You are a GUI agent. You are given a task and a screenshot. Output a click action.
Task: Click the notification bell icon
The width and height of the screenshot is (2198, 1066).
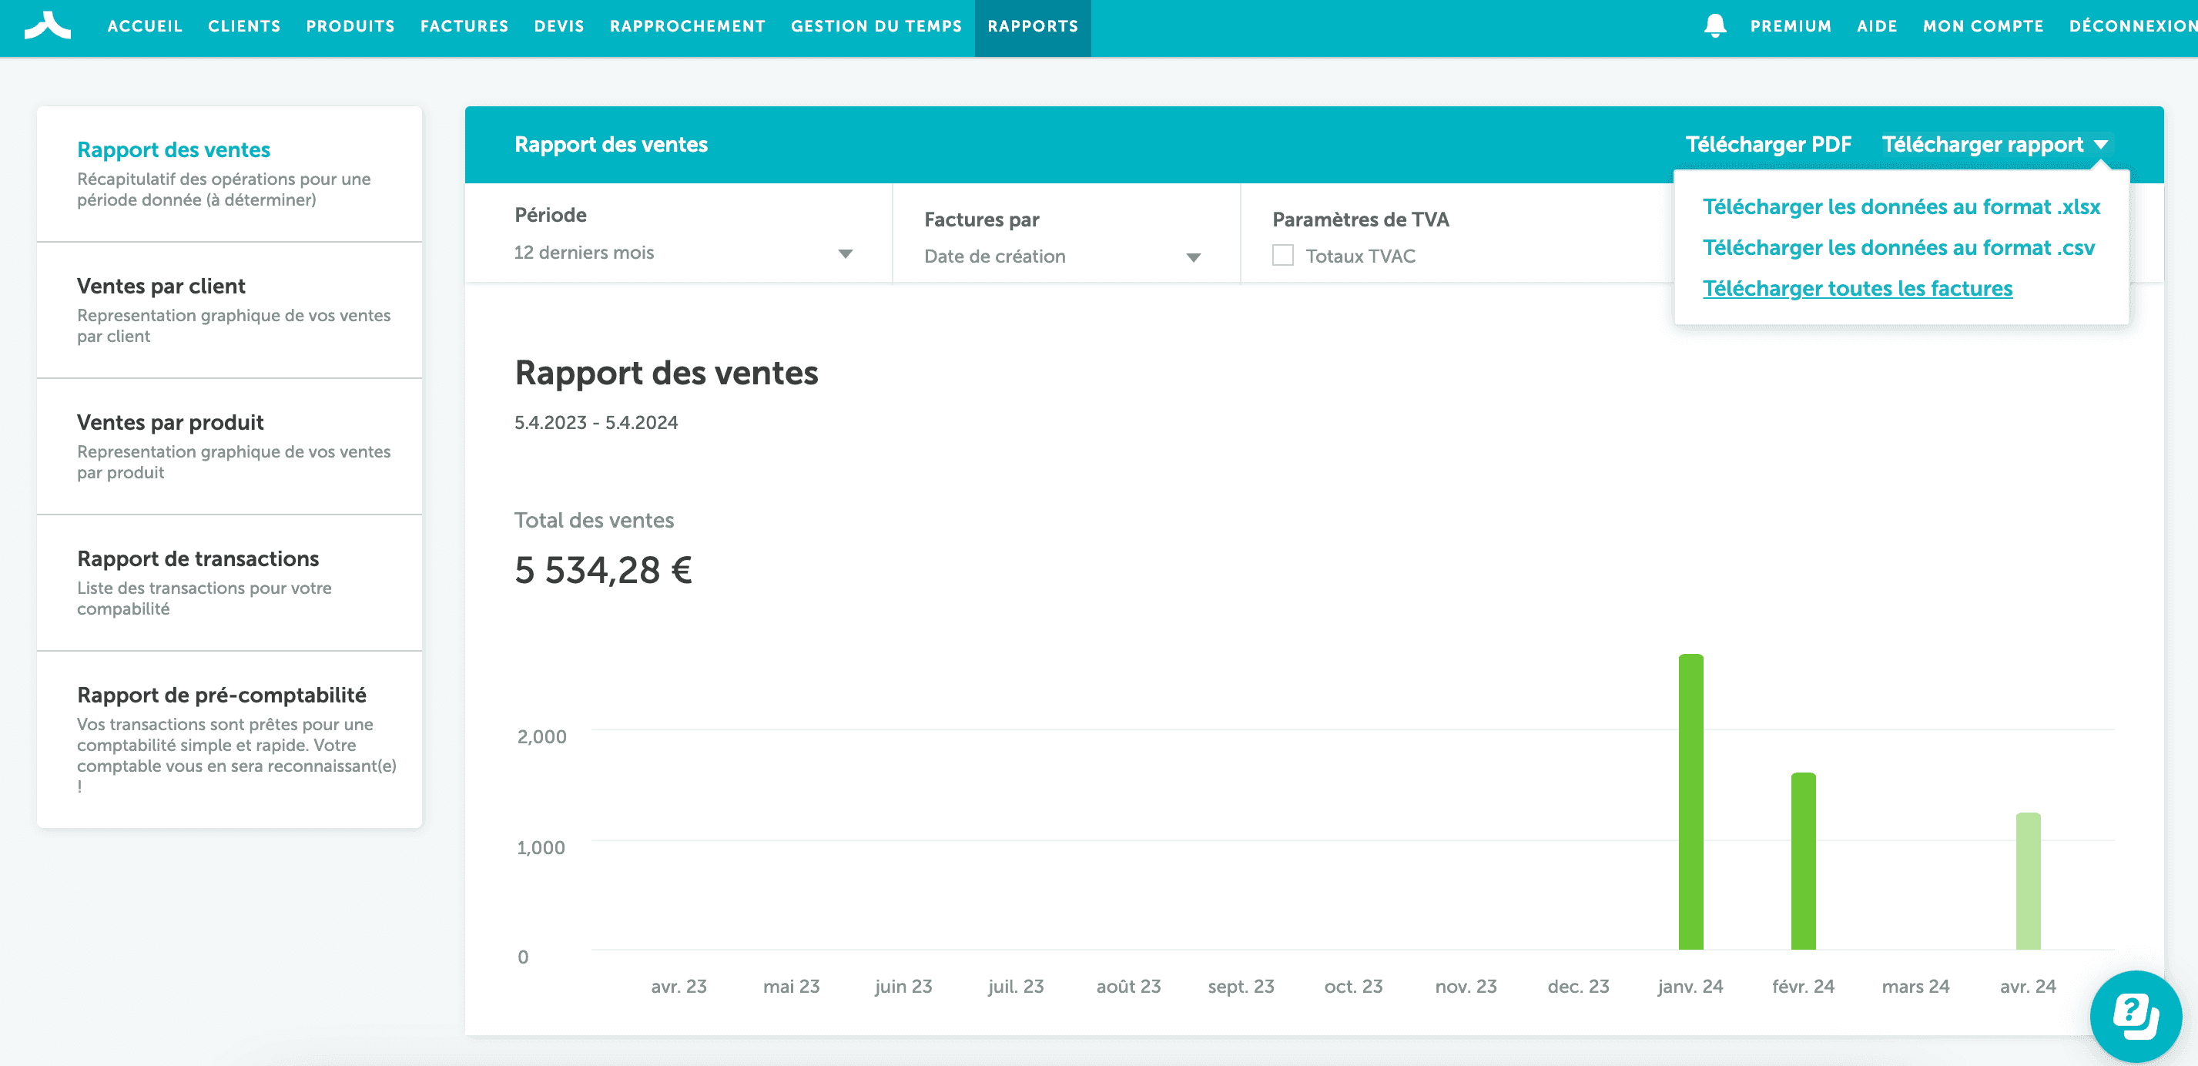coord(1714,25)
